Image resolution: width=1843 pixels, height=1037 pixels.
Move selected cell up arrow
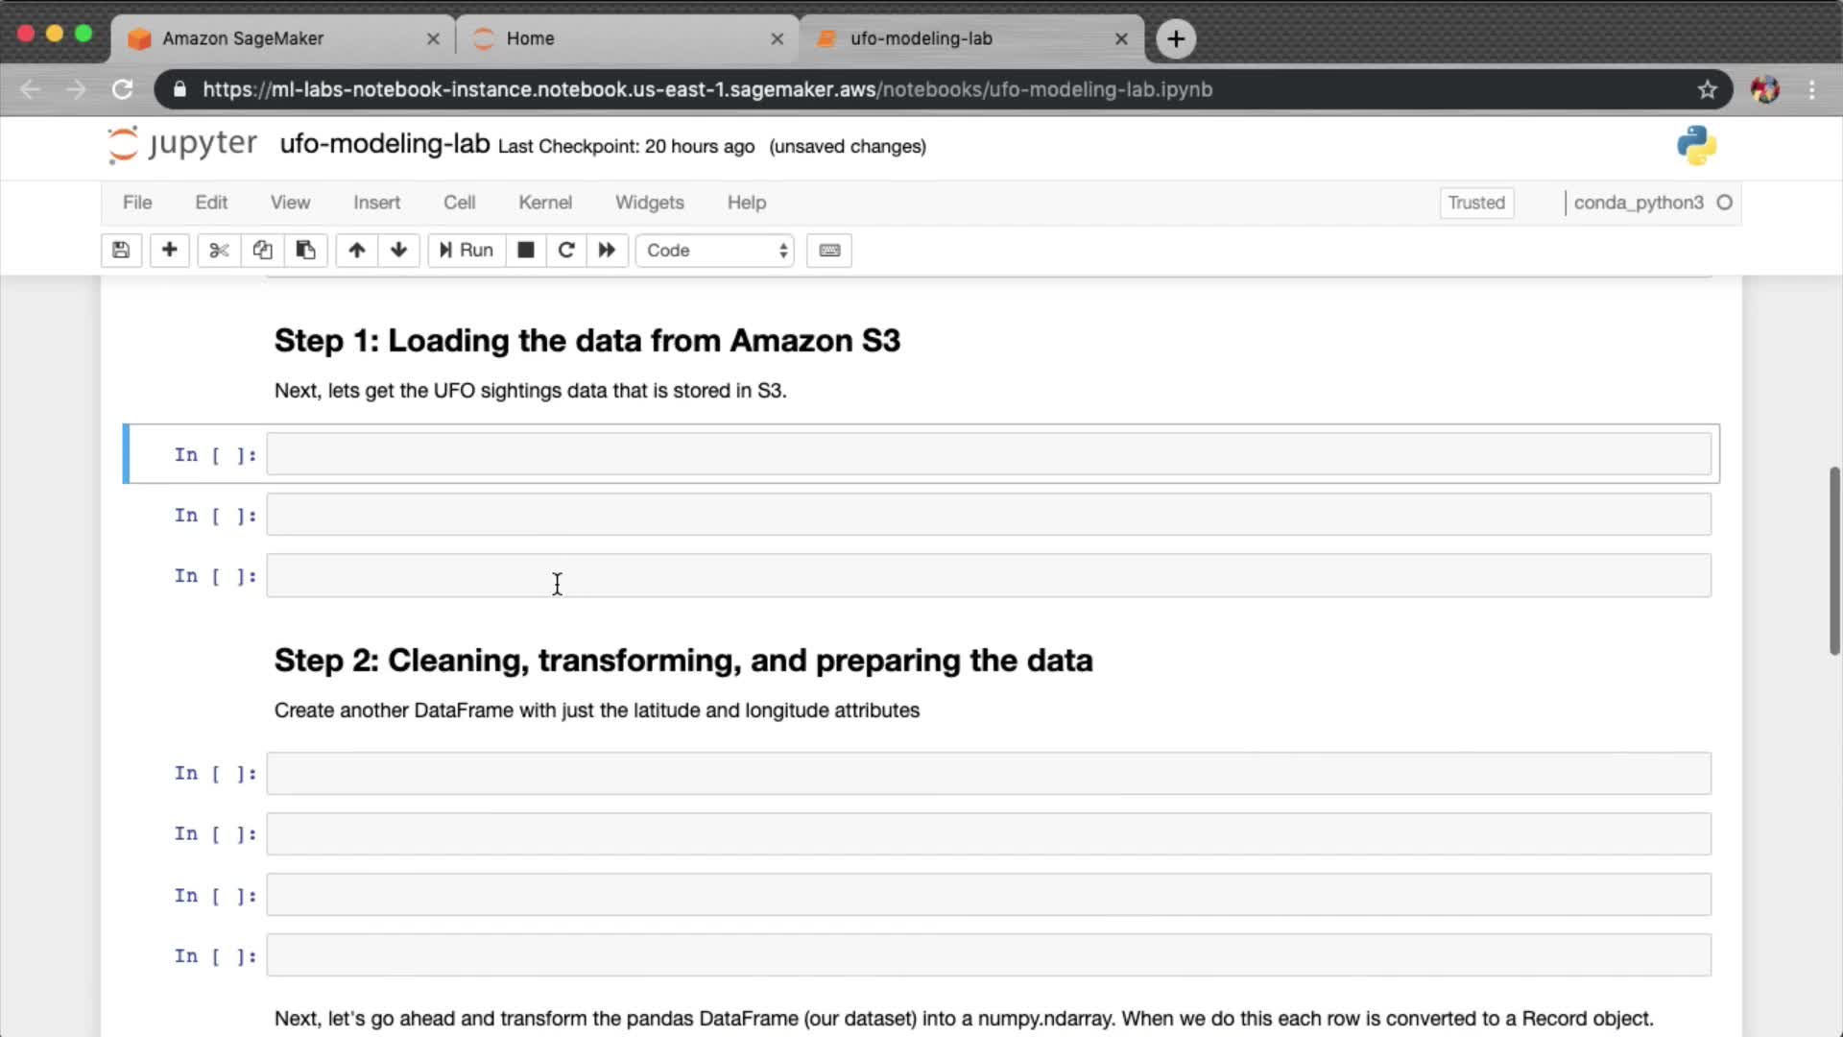pos(356,251)
